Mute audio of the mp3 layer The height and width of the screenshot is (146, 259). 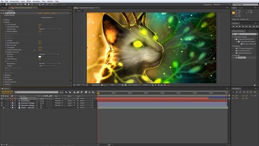click(x=4, y=107)
